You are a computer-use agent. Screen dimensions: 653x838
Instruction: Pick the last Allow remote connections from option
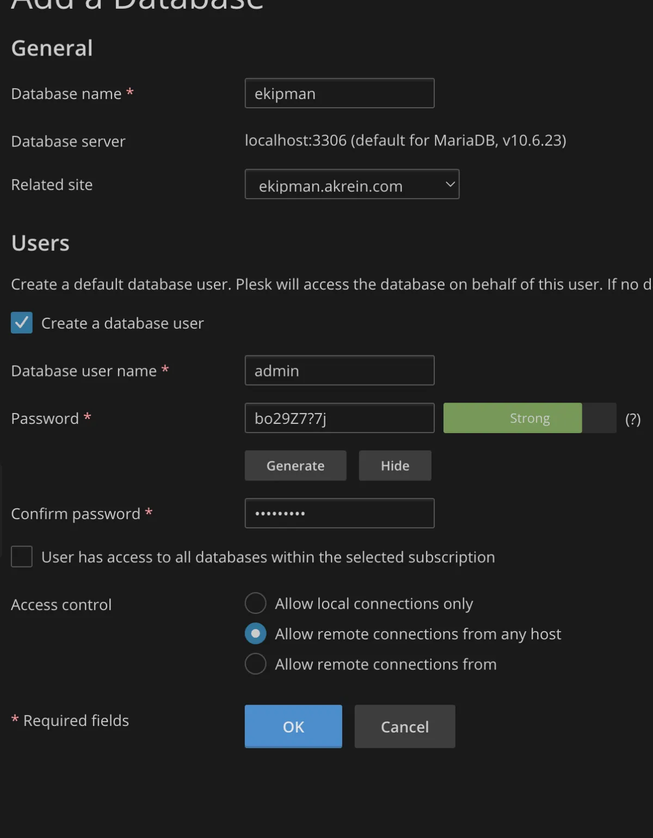pos(256,664)
